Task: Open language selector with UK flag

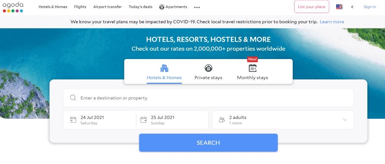Action: point(339,7)
